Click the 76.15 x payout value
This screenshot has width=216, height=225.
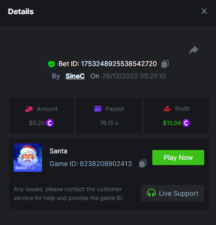[109, 123]
